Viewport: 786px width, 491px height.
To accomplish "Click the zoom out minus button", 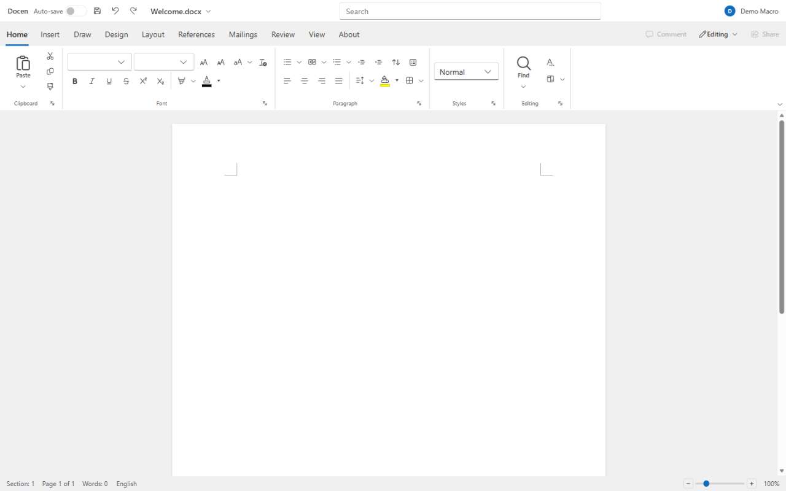I will click(x=688, y=484).
